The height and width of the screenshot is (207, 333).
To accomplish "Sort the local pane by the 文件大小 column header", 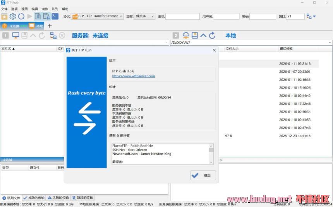I will coord(251,49).
